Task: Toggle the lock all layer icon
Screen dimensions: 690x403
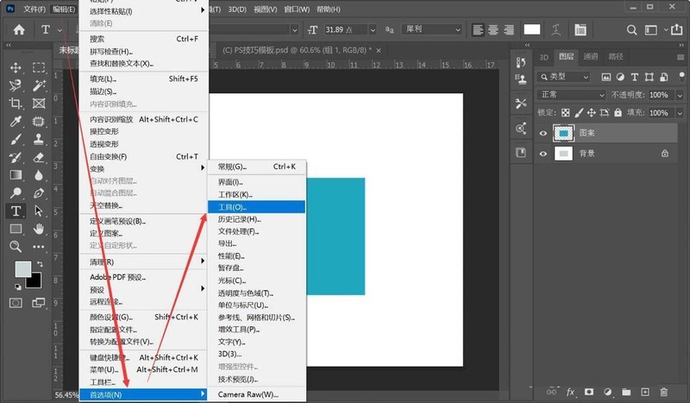Action: (x=618, y=113)
